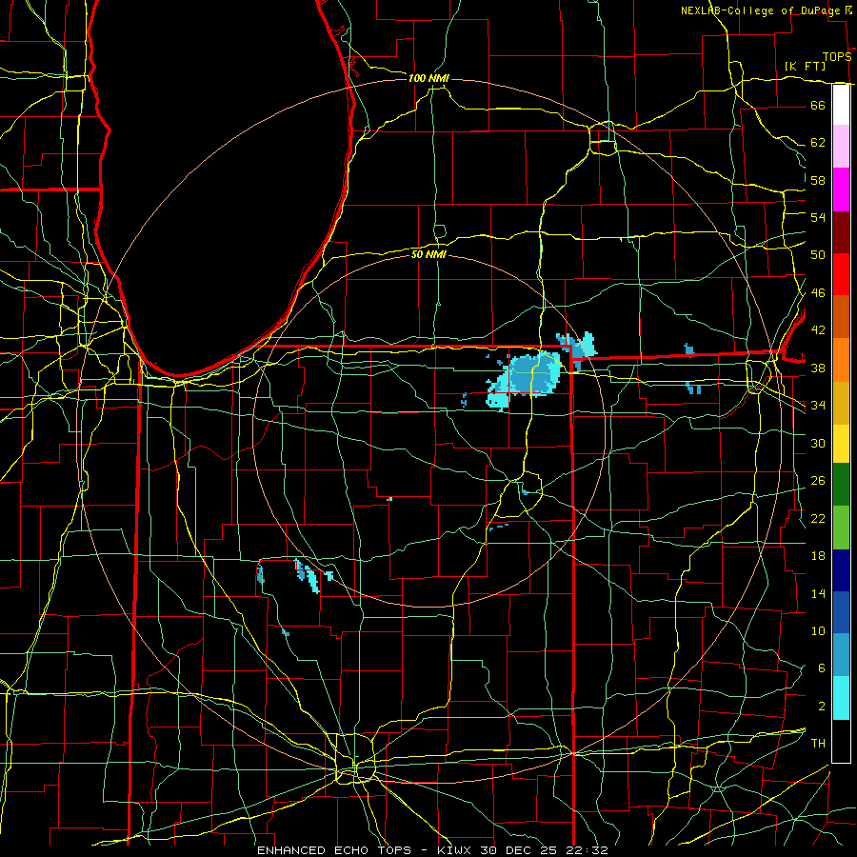Image resolution: width=857 pixels, height=857 pixels.
Task: Click the dark green legend swatch
Action: coord(841,485)
